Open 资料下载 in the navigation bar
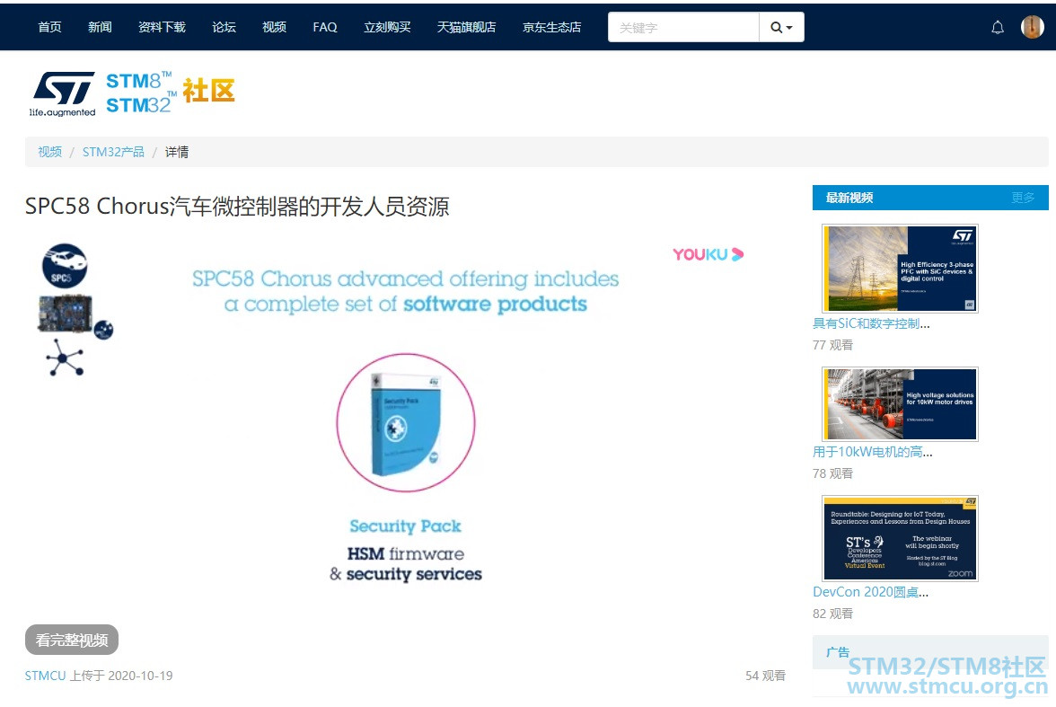This screenshot has height=707, width=1056. tap(162, 27)
